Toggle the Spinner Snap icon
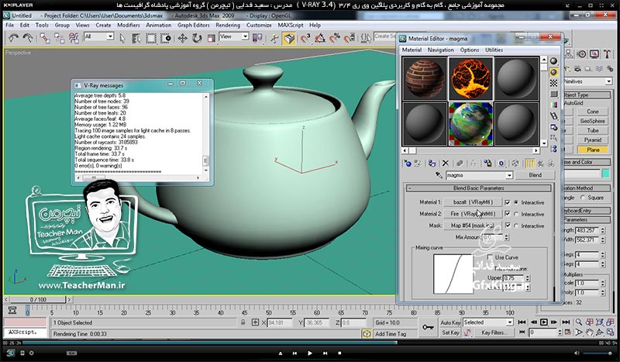This screenshot has height=362, width=620. pyautogui.click(x=350, y=38)
